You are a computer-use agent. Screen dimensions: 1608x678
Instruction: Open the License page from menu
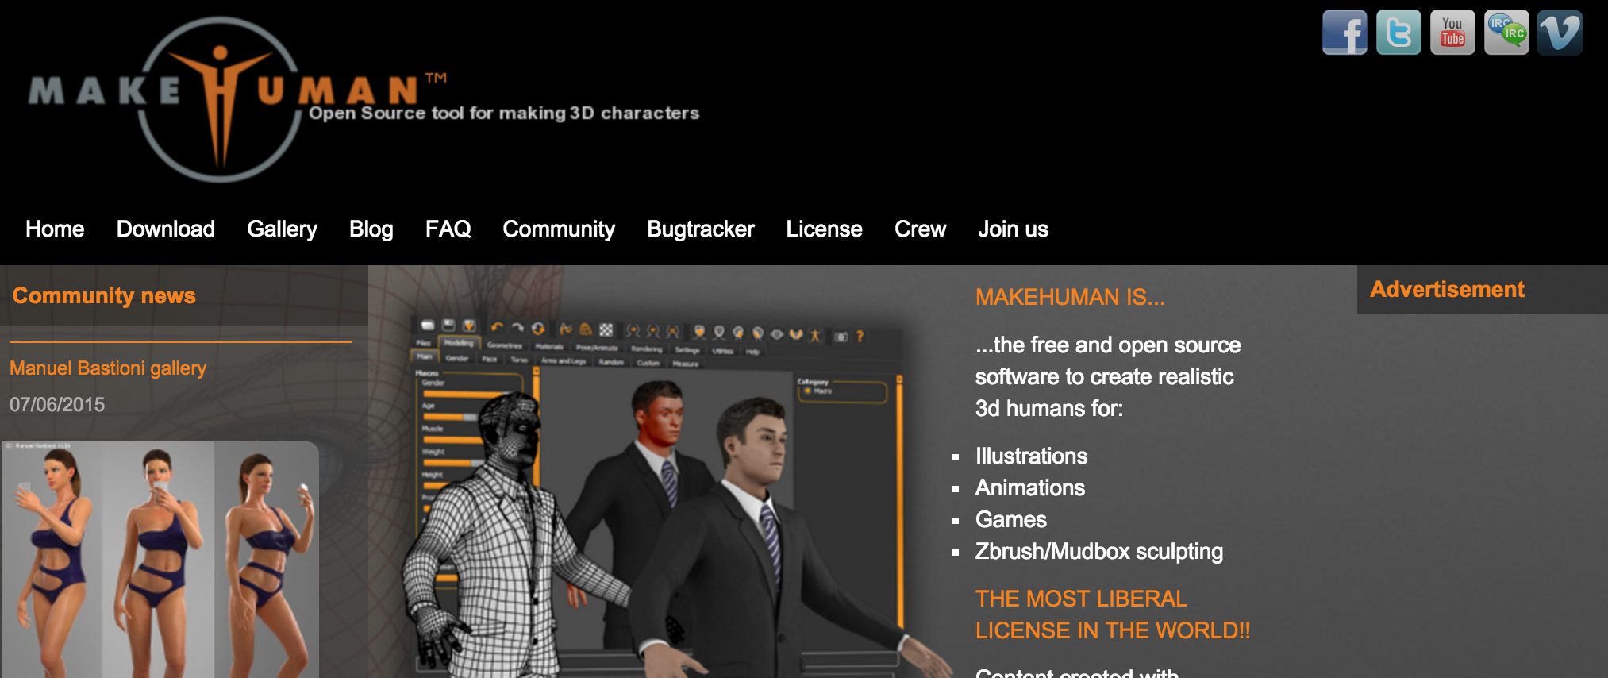(x=824, y=229)
